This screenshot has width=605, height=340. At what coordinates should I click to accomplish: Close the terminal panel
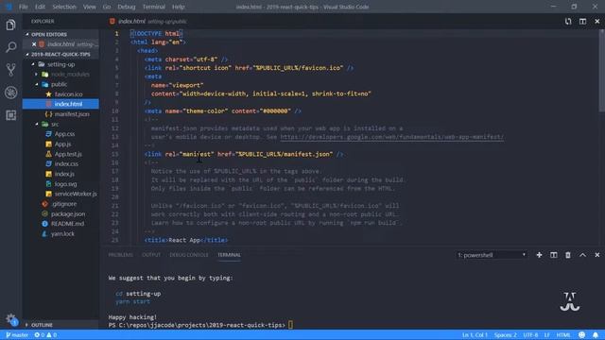[596, 255]
